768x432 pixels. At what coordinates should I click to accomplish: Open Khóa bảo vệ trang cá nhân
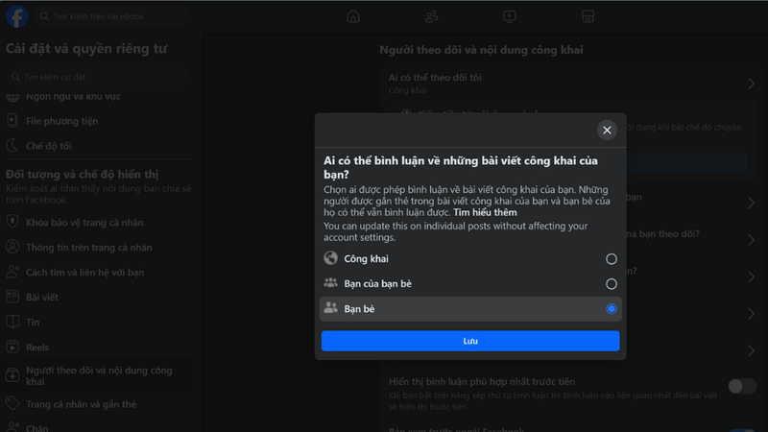[x=98, y=223]
